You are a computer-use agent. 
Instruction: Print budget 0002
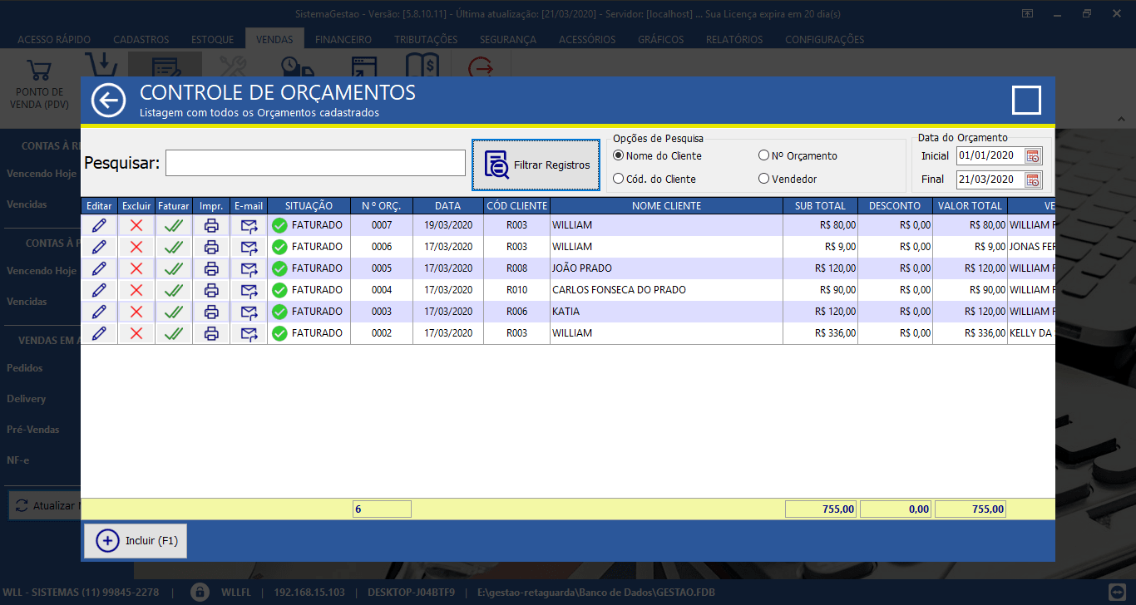(211, 333)
